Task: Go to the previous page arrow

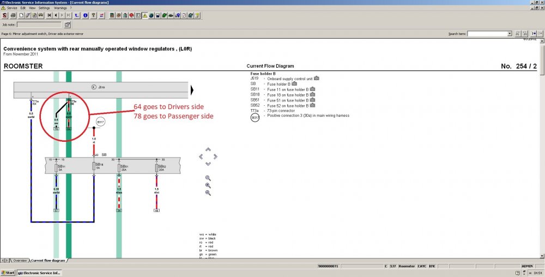Action: point(56,15)
